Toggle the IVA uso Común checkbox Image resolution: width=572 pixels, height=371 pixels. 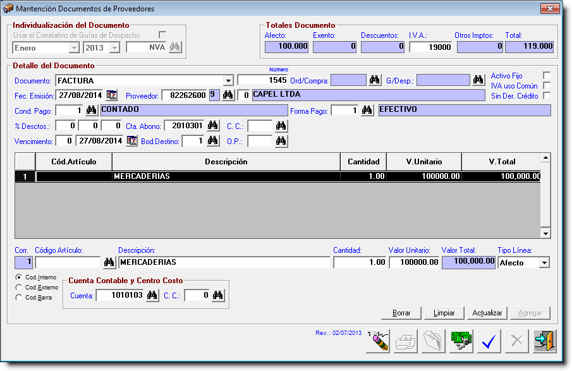click(x=547, y=85)
